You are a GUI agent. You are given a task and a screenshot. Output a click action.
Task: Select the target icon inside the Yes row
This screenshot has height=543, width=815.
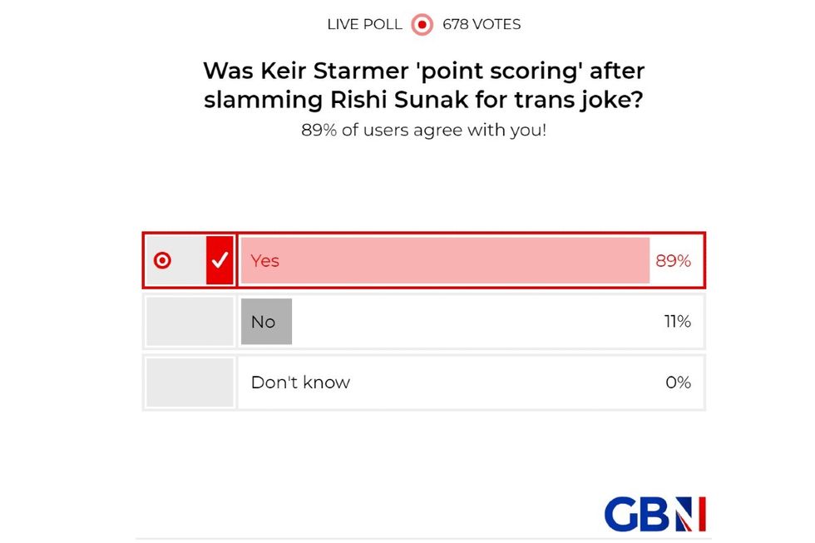click(164, 259)
